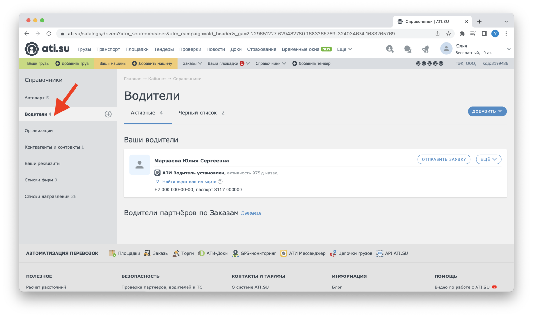The width and height of the screenshot is (533, 317).
Task: Click the АТИ Мессенджер icon
Action: pos(284,253)
